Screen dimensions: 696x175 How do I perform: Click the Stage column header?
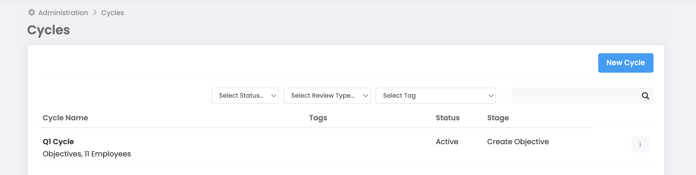point(498,118)
